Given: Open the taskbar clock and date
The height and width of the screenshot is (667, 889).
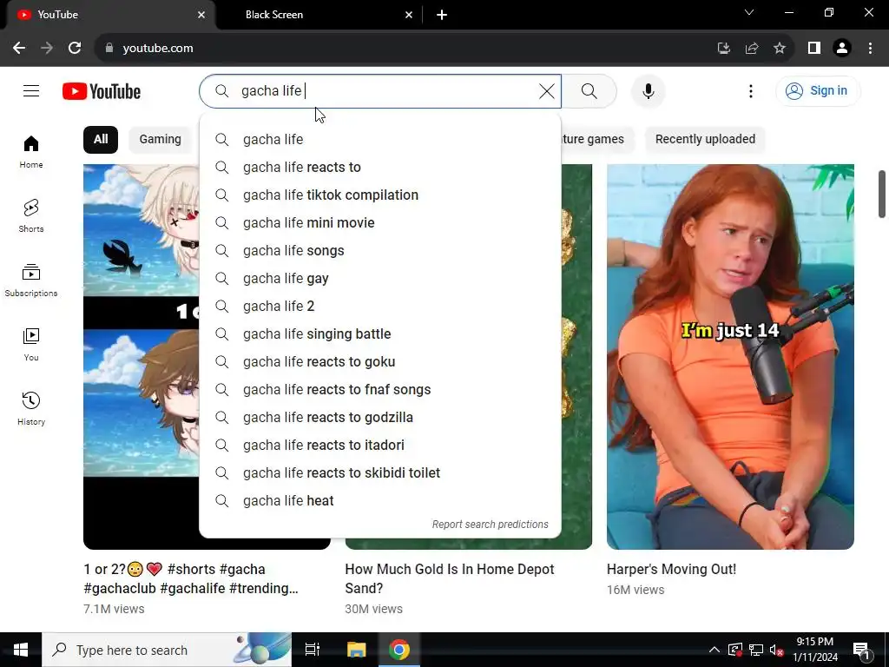Looking at the screenshot, I should click(x=814, y=650).
